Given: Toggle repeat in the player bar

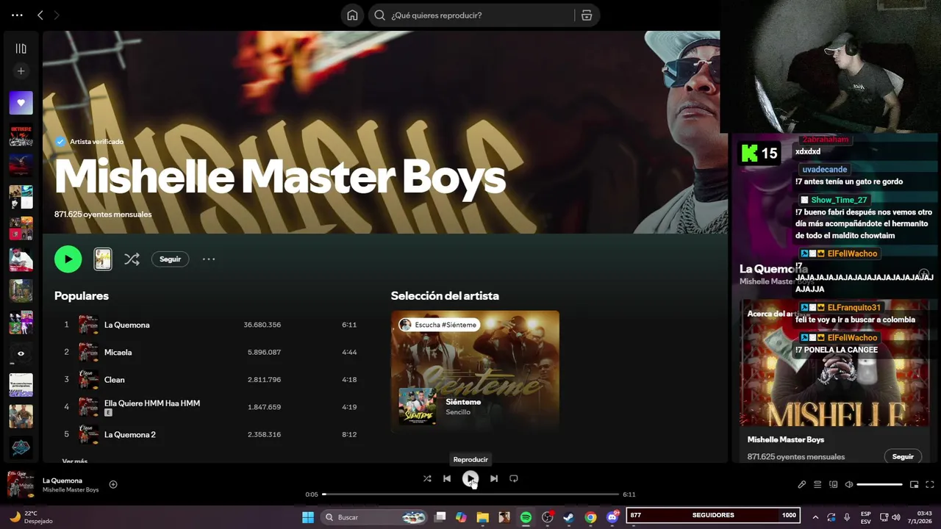Looking at the screenshot, I should pos(514,478).
